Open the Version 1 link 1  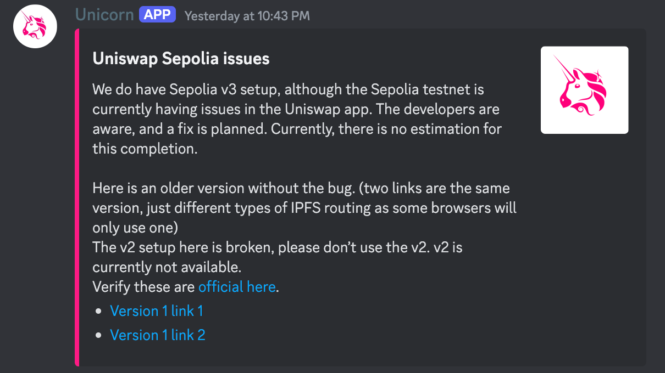157,311
